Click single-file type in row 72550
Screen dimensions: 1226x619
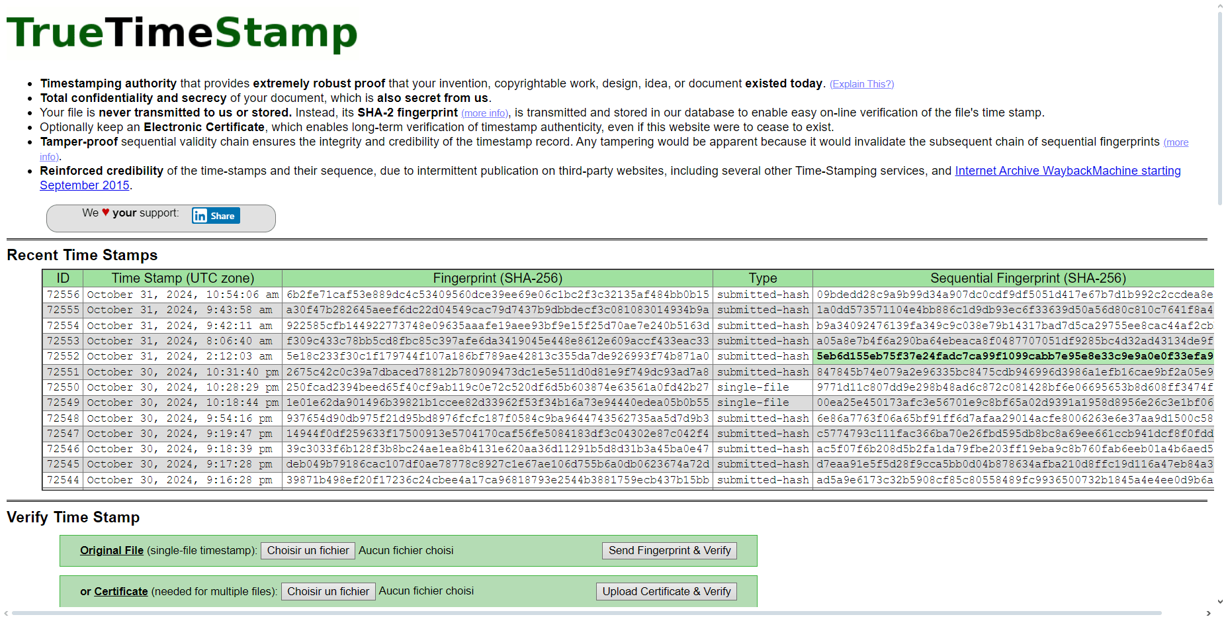pyautogui.click(x=763, y=387)
